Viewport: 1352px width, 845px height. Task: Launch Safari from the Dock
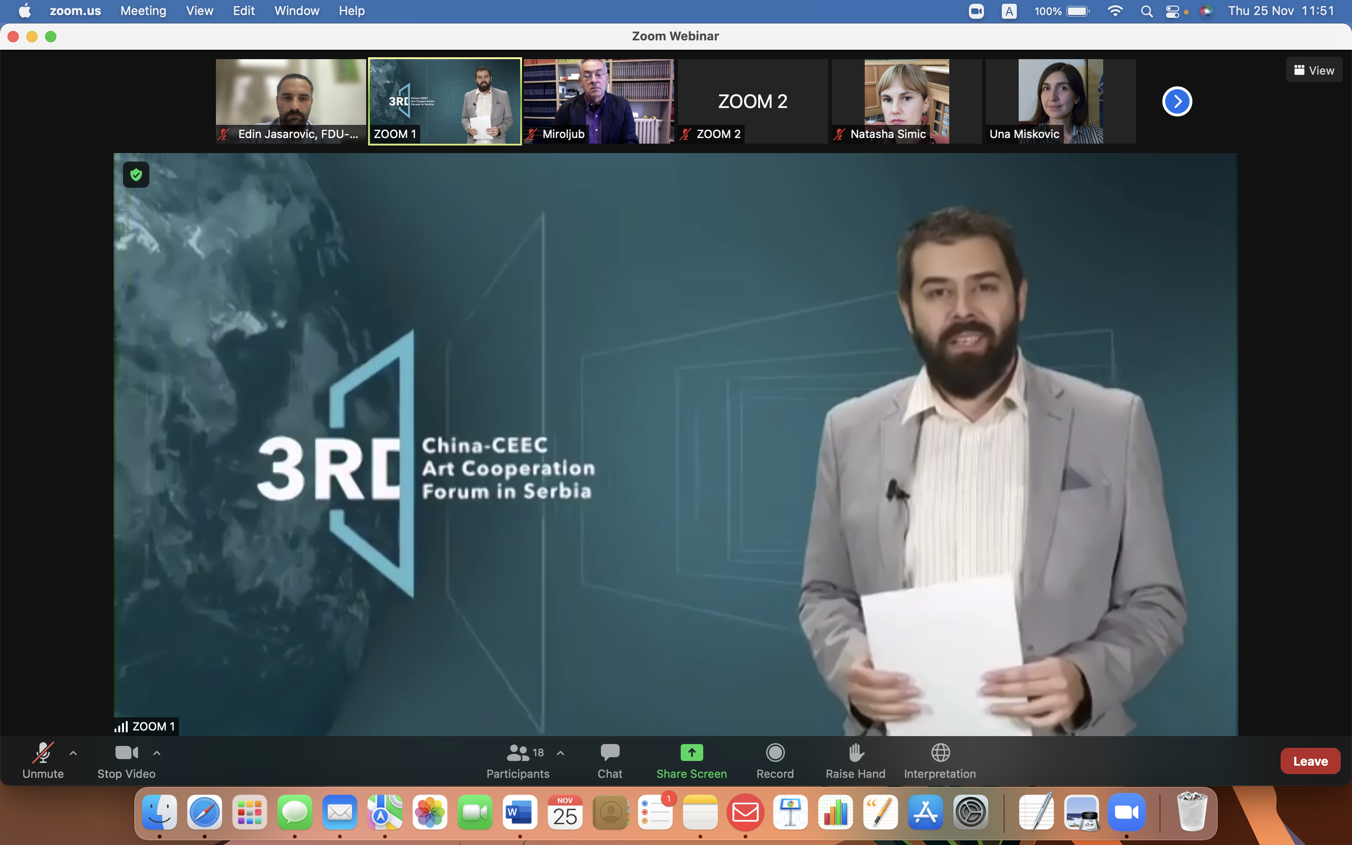tap(205, 812)
